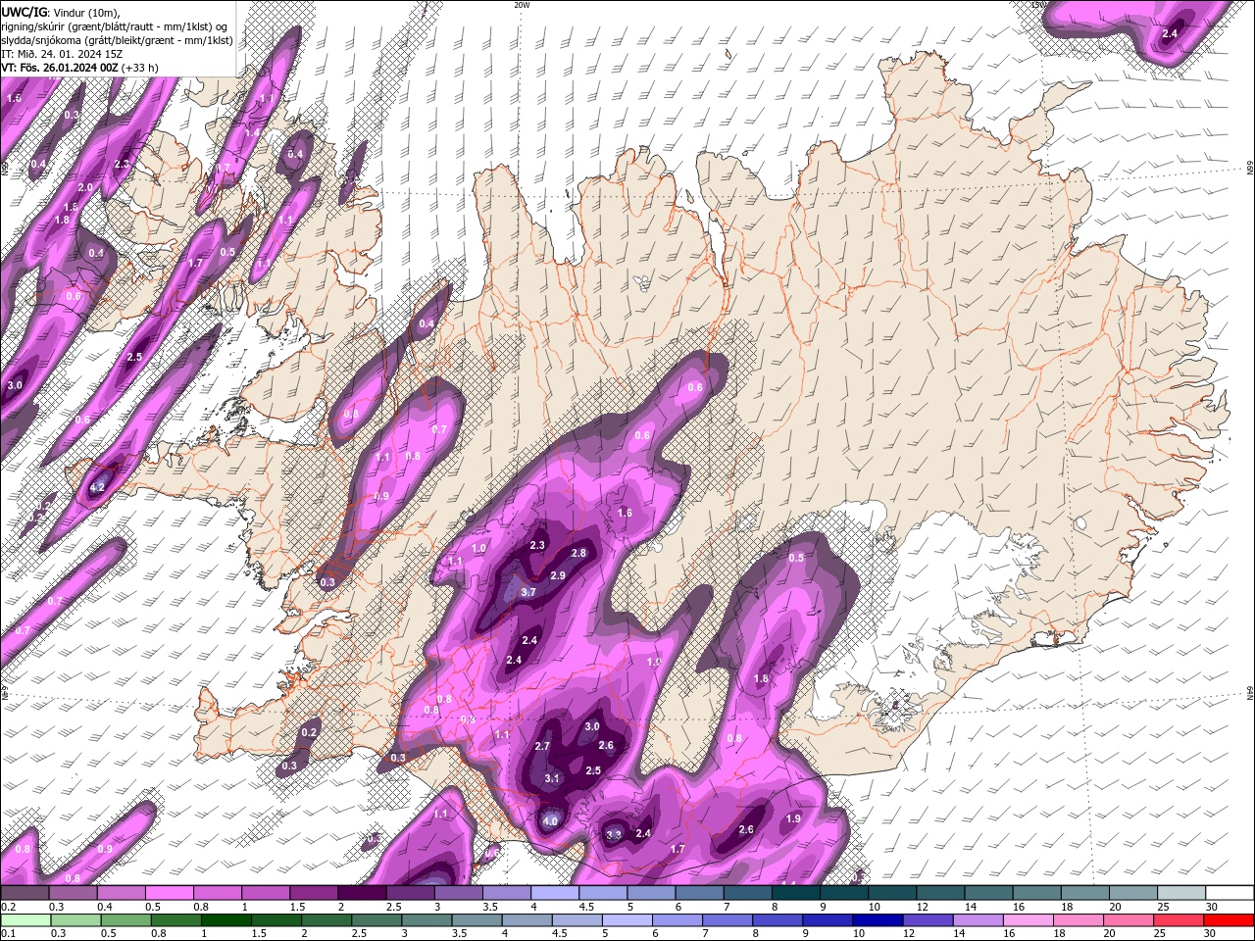Screen dimensions: 1255x941
Task: Pick the white 30 swatch in upper legend
Action: 1230,893
